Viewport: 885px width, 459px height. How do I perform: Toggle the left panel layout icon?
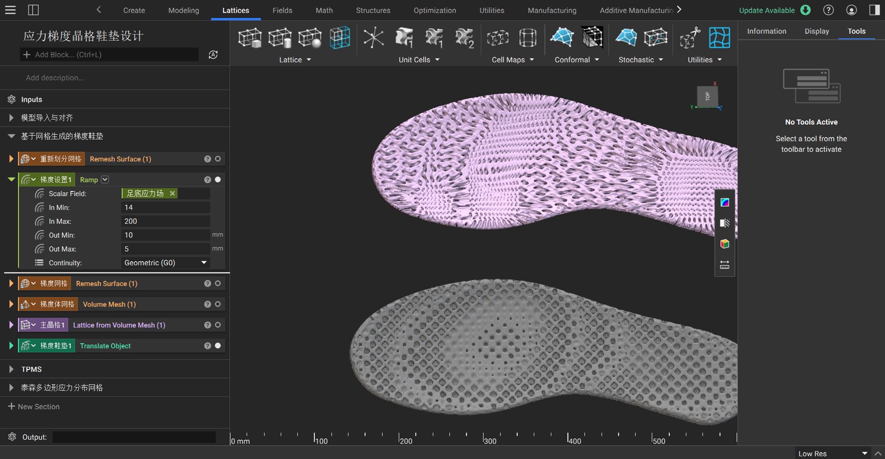33,10
